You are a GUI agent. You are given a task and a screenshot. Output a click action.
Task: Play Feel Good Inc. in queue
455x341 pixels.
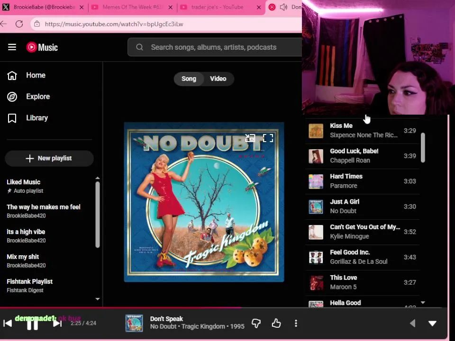tap(363, 257)
